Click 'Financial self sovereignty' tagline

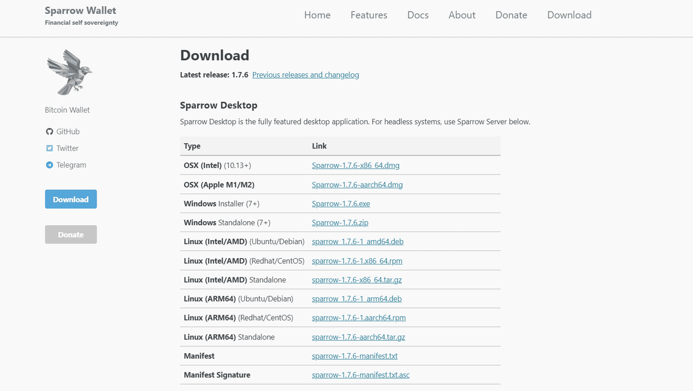click(81, 23)
